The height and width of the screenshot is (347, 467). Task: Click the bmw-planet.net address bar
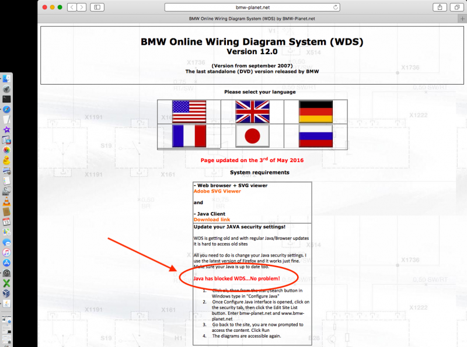pyautogui.click(x=252, y=7)
